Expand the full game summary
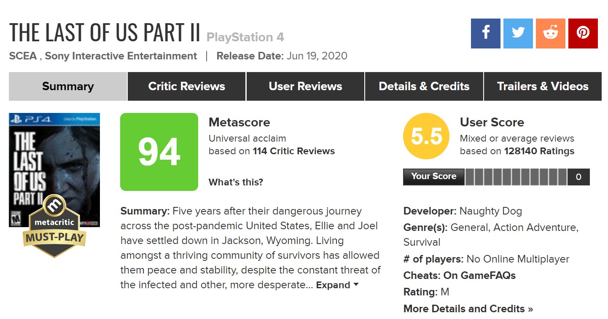608x319 pixels. (337, 285)
